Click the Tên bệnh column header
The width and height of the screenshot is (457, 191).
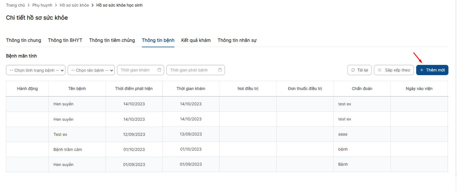[77, 89]
